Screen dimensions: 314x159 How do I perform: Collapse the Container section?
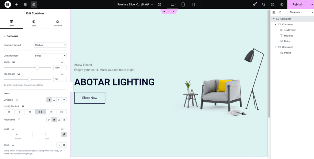point(11,36)
